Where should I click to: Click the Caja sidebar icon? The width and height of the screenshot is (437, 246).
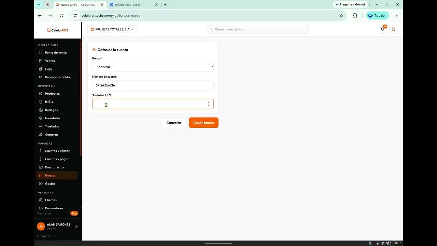pos(41,69)
